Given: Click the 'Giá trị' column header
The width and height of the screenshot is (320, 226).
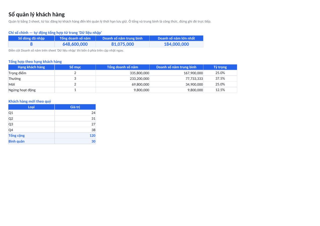Looking at the screenshot, I should coord(75,107).
